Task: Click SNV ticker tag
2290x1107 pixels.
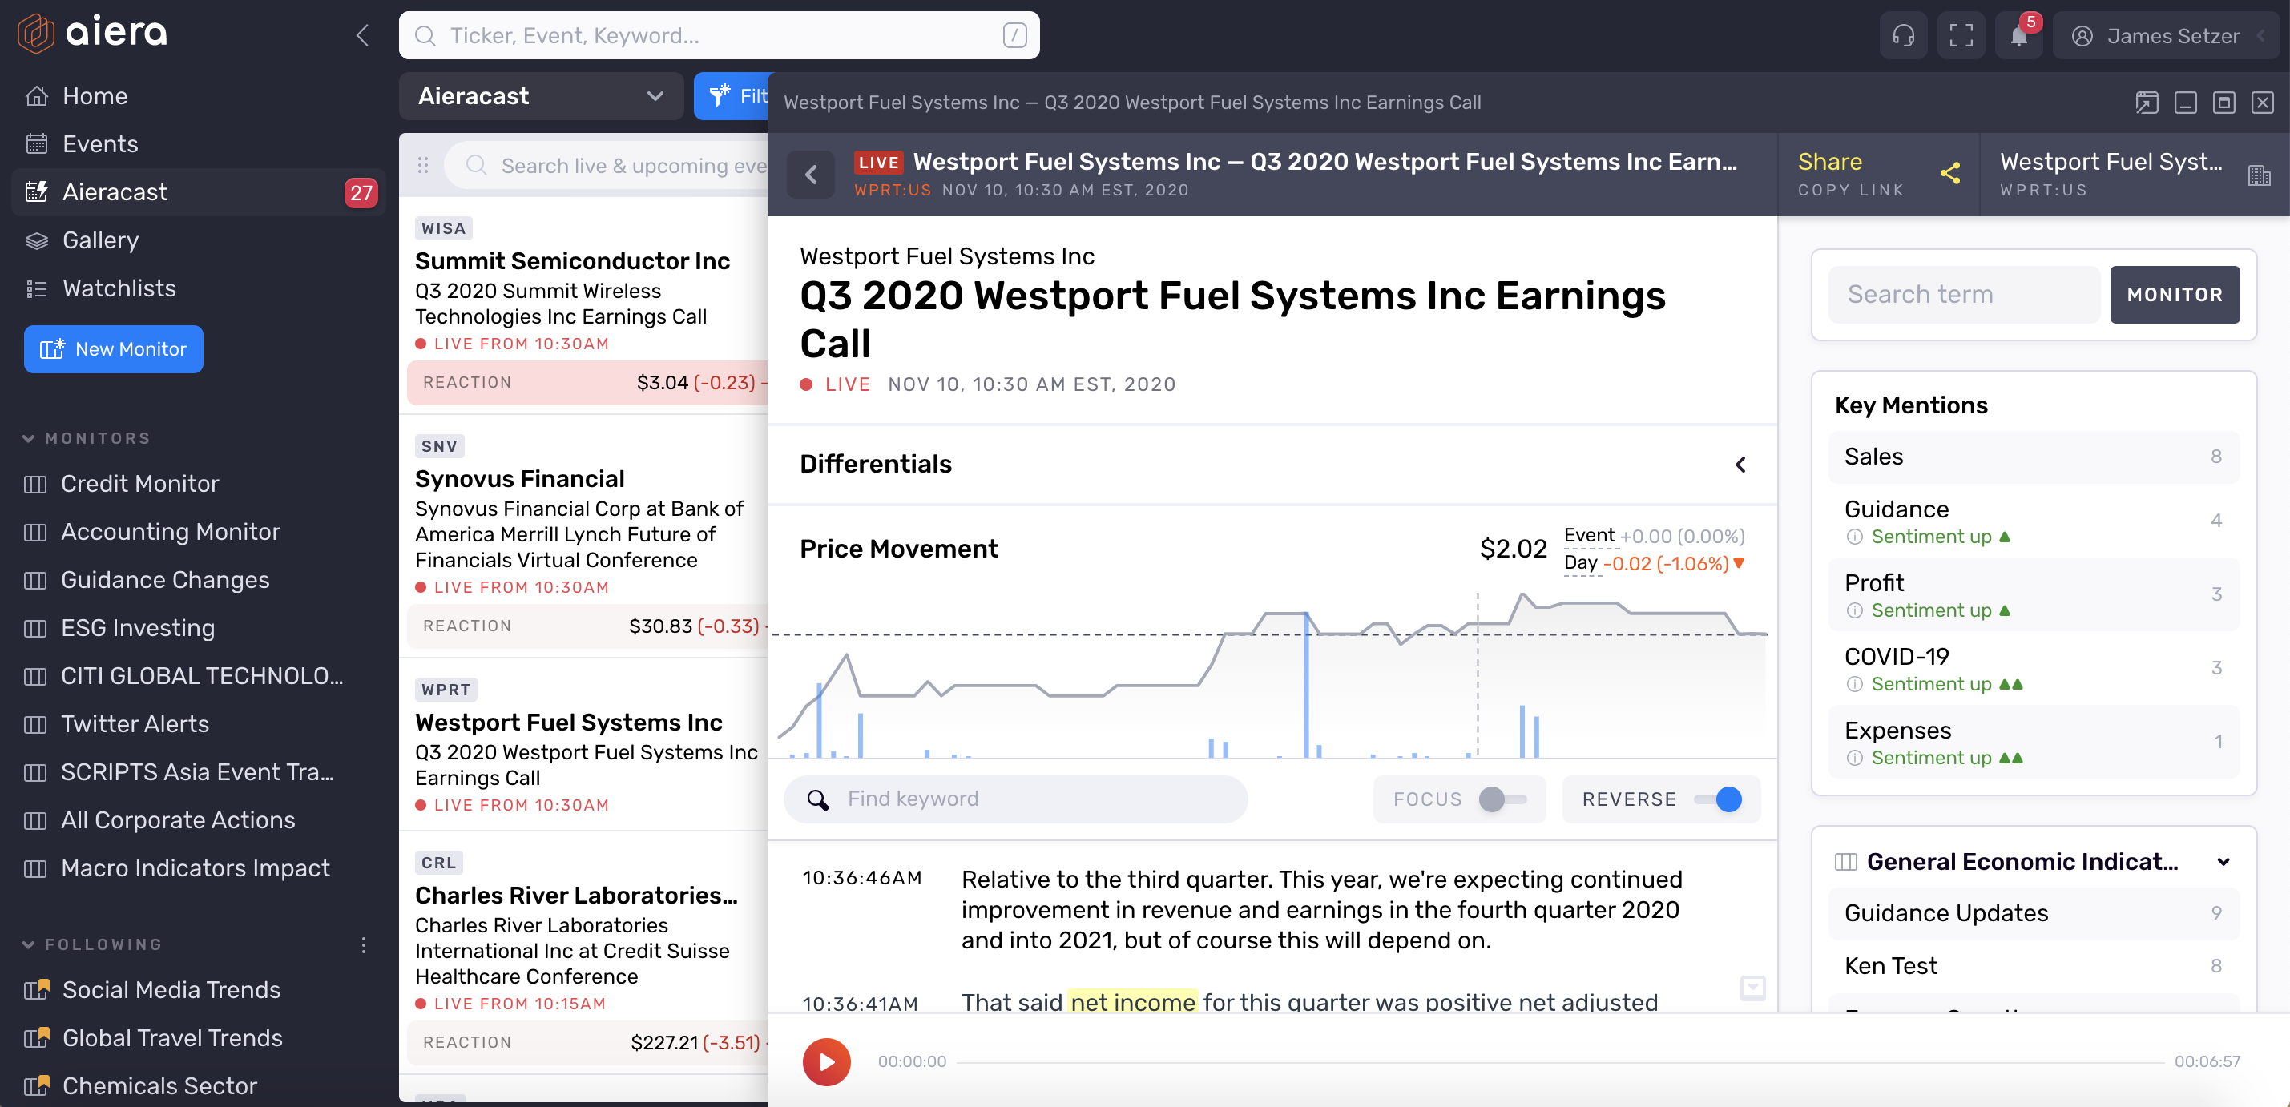Action: tap(439, 446)
